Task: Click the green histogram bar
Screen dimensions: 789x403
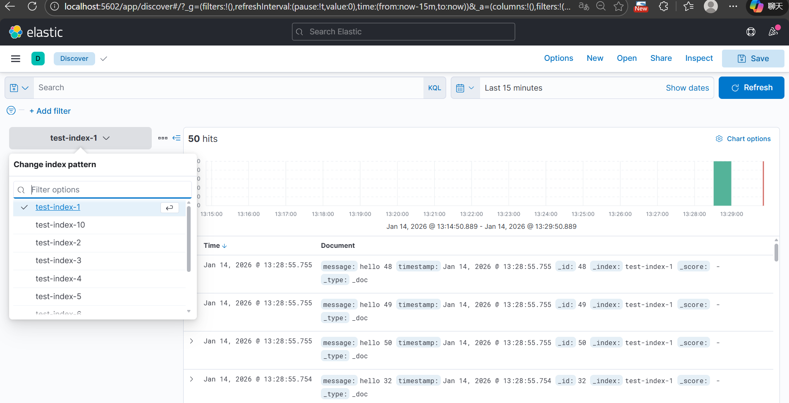Action: tap(722, 183)
